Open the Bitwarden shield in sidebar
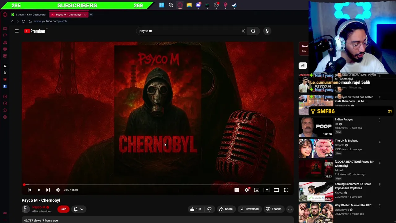396x223 pixels. pos(5,86)
